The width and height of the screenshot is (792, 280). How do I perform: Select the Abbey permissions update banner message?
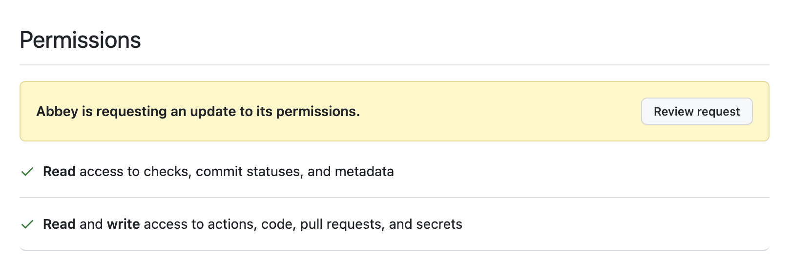198,112
